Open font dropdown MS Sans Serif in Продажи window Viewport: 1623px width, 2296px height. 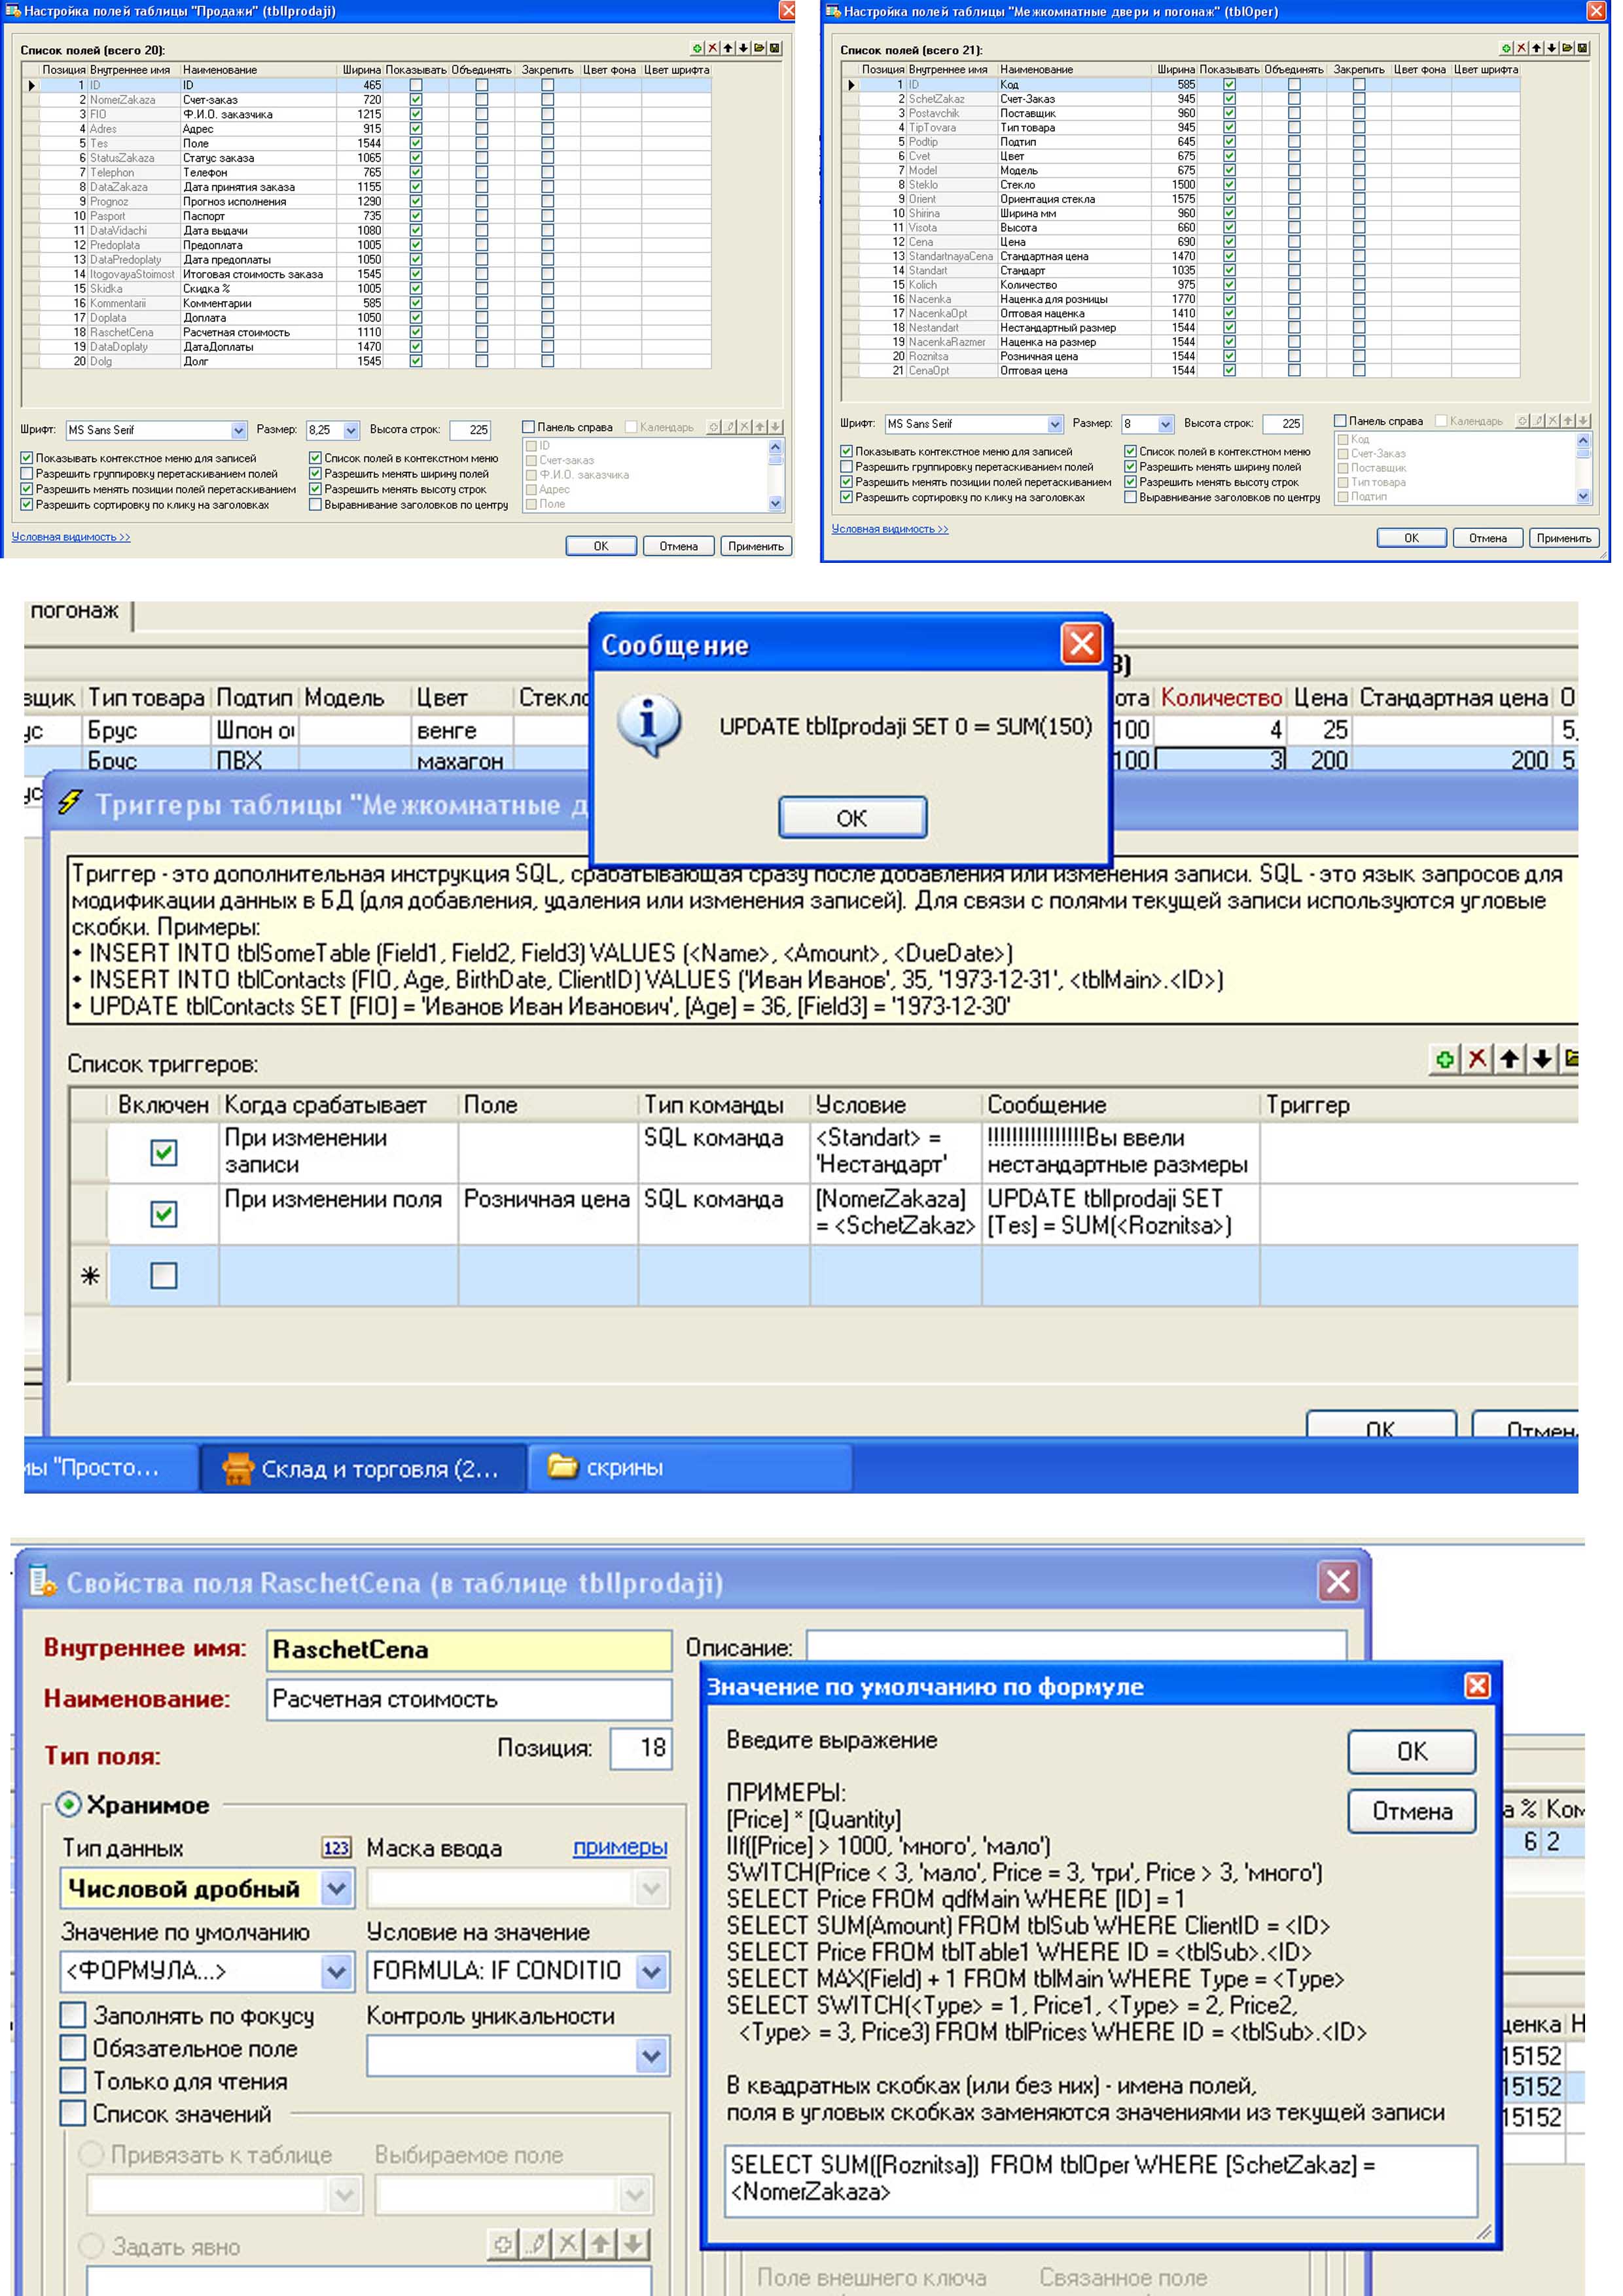(239, 430)
